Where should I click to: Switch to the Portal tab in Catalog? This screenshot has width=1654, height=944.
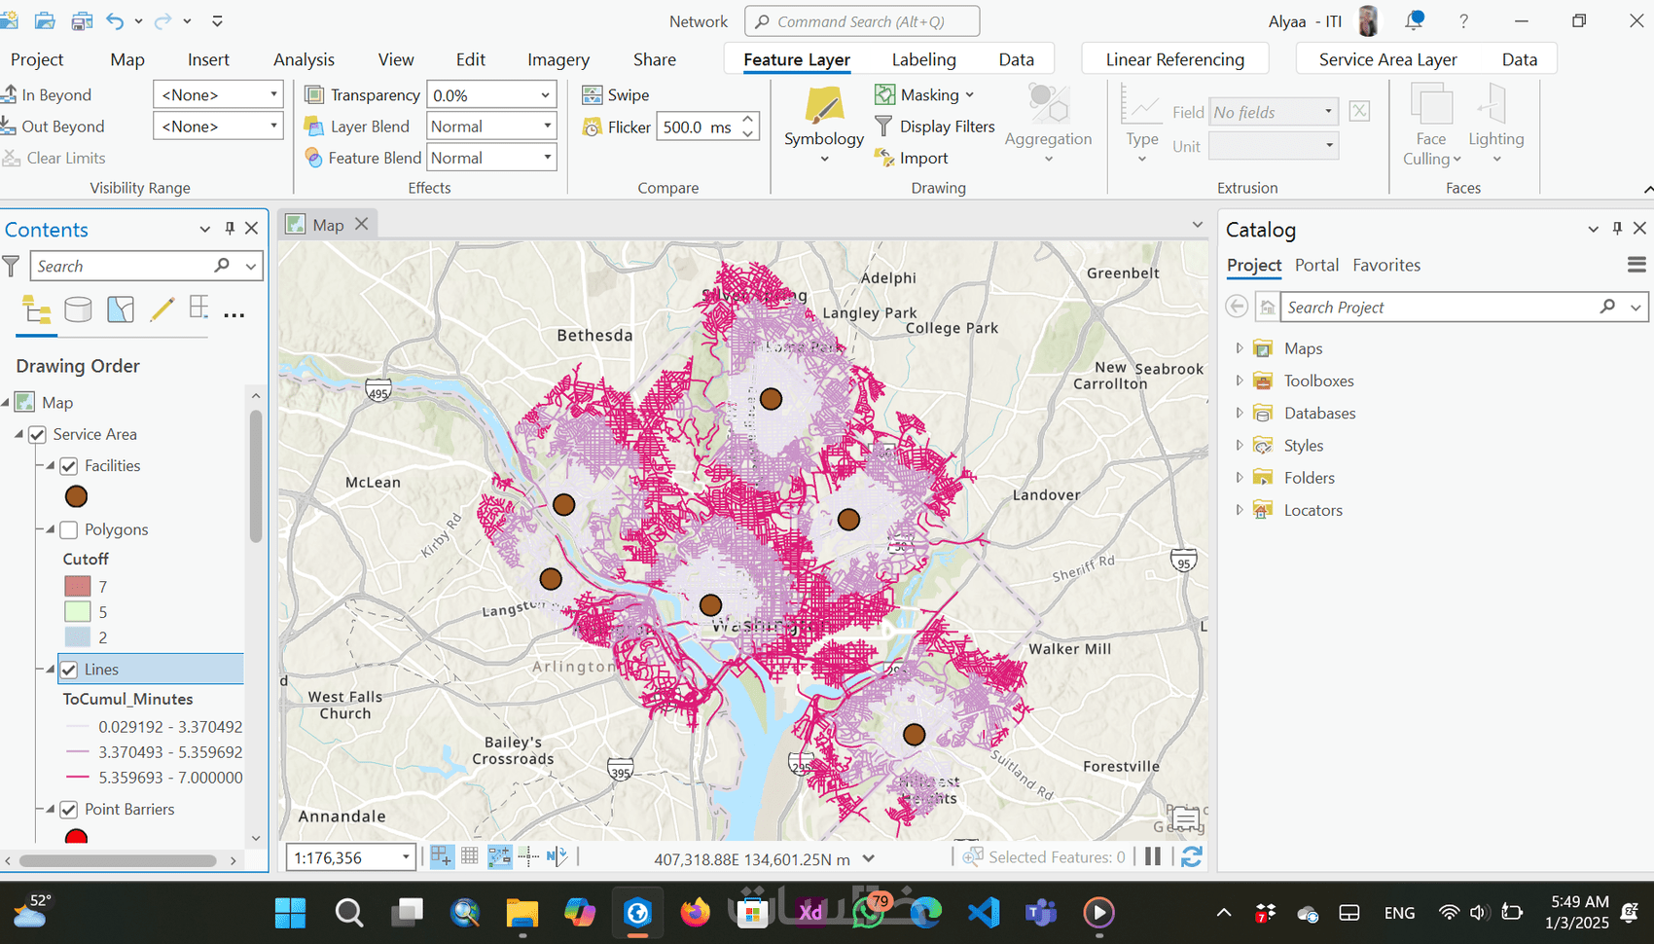point(1316,265)
